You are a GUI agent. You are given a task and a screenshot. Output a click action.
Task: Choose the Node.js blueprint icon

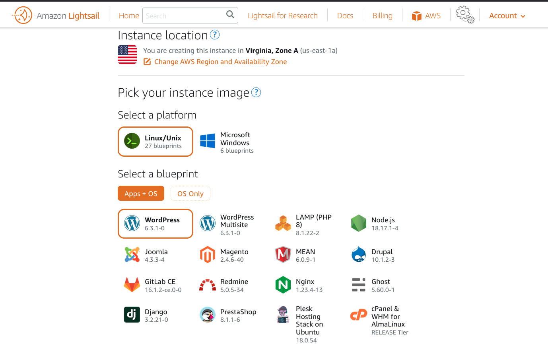point(359,223)
